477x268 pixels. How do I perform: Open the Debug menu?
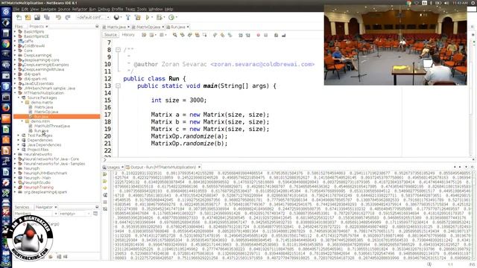[104, 9]
